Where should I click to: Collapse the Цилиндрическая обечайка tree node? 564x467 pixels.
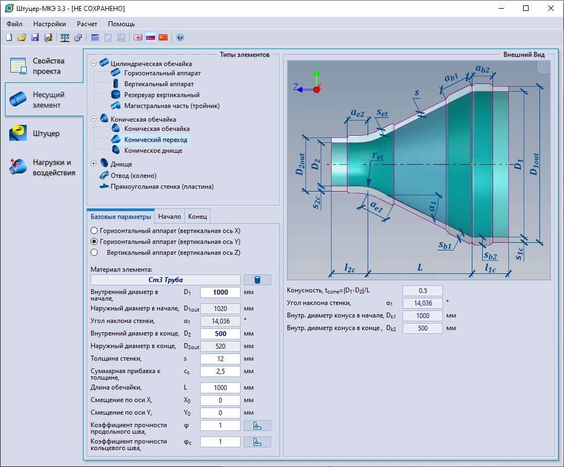tap(94, 64)
